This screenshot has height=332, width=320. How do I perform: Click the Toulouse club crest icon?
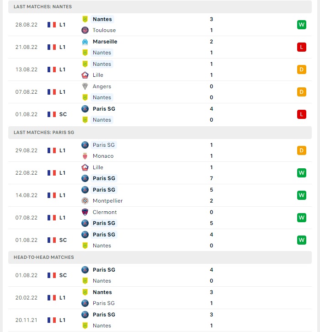tap(85, 30)
